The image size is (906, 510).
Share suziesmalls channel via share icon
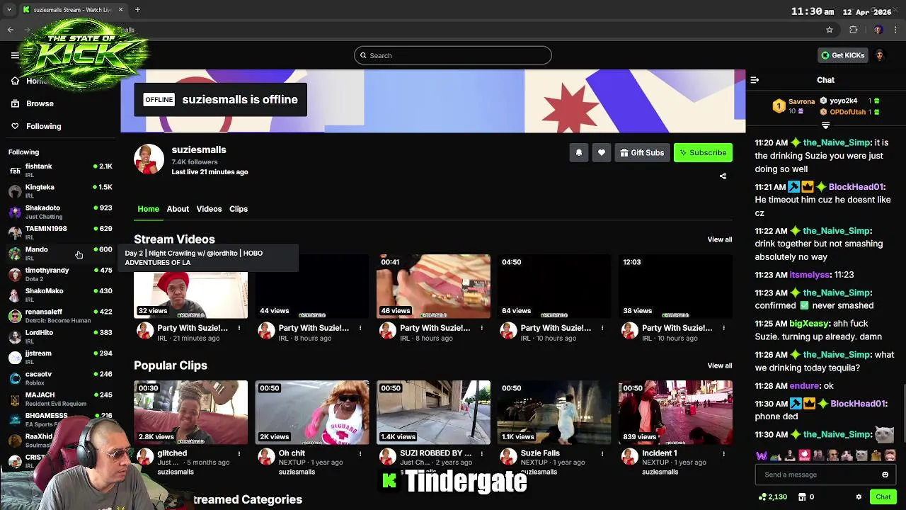[723, 176]
